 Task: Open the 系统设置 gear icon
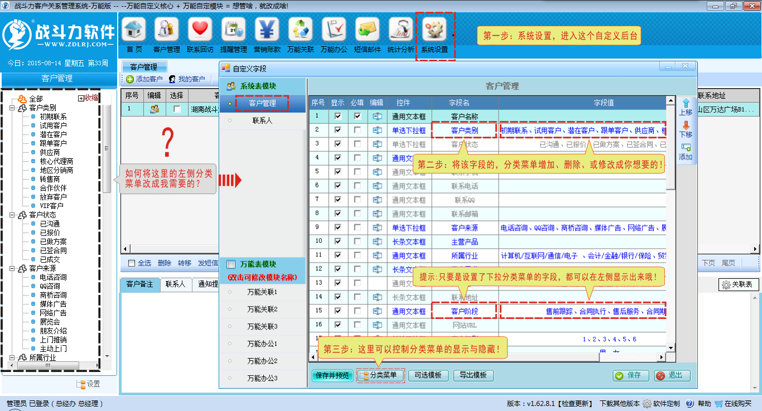(435, 29)
